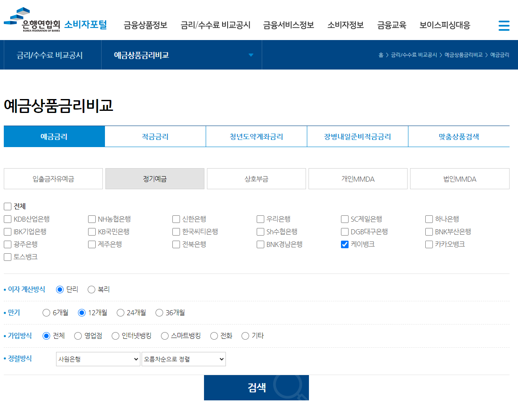This screenshot has height=405, width=518.
Task: Check the 우리은행 checkbox
Action: (260, 219)
